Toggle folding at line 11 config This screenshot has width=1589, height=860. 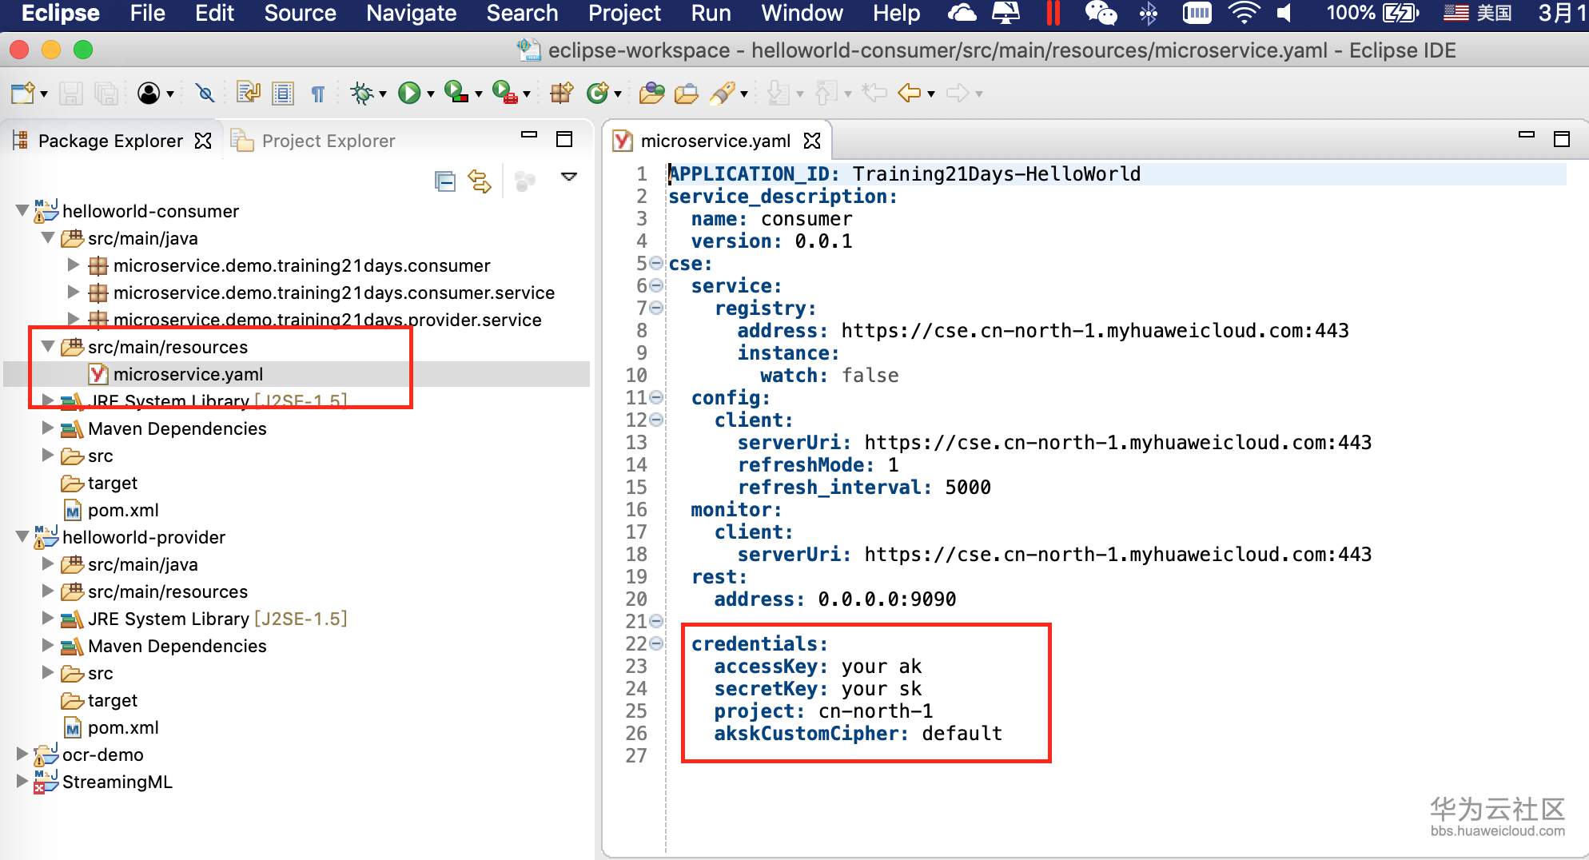tap(656, 397)
